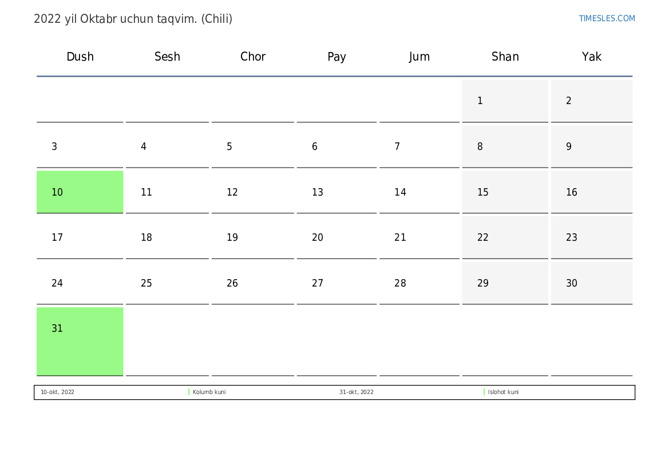Viewport: 669px width, 473px height.
Task: Click the Shan weekday header
Action: pos(505,57)
